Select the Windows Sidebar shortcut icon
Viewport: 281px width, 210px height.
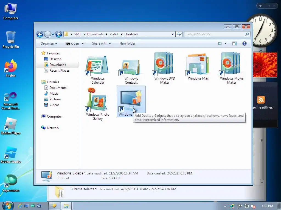(131, 100)
